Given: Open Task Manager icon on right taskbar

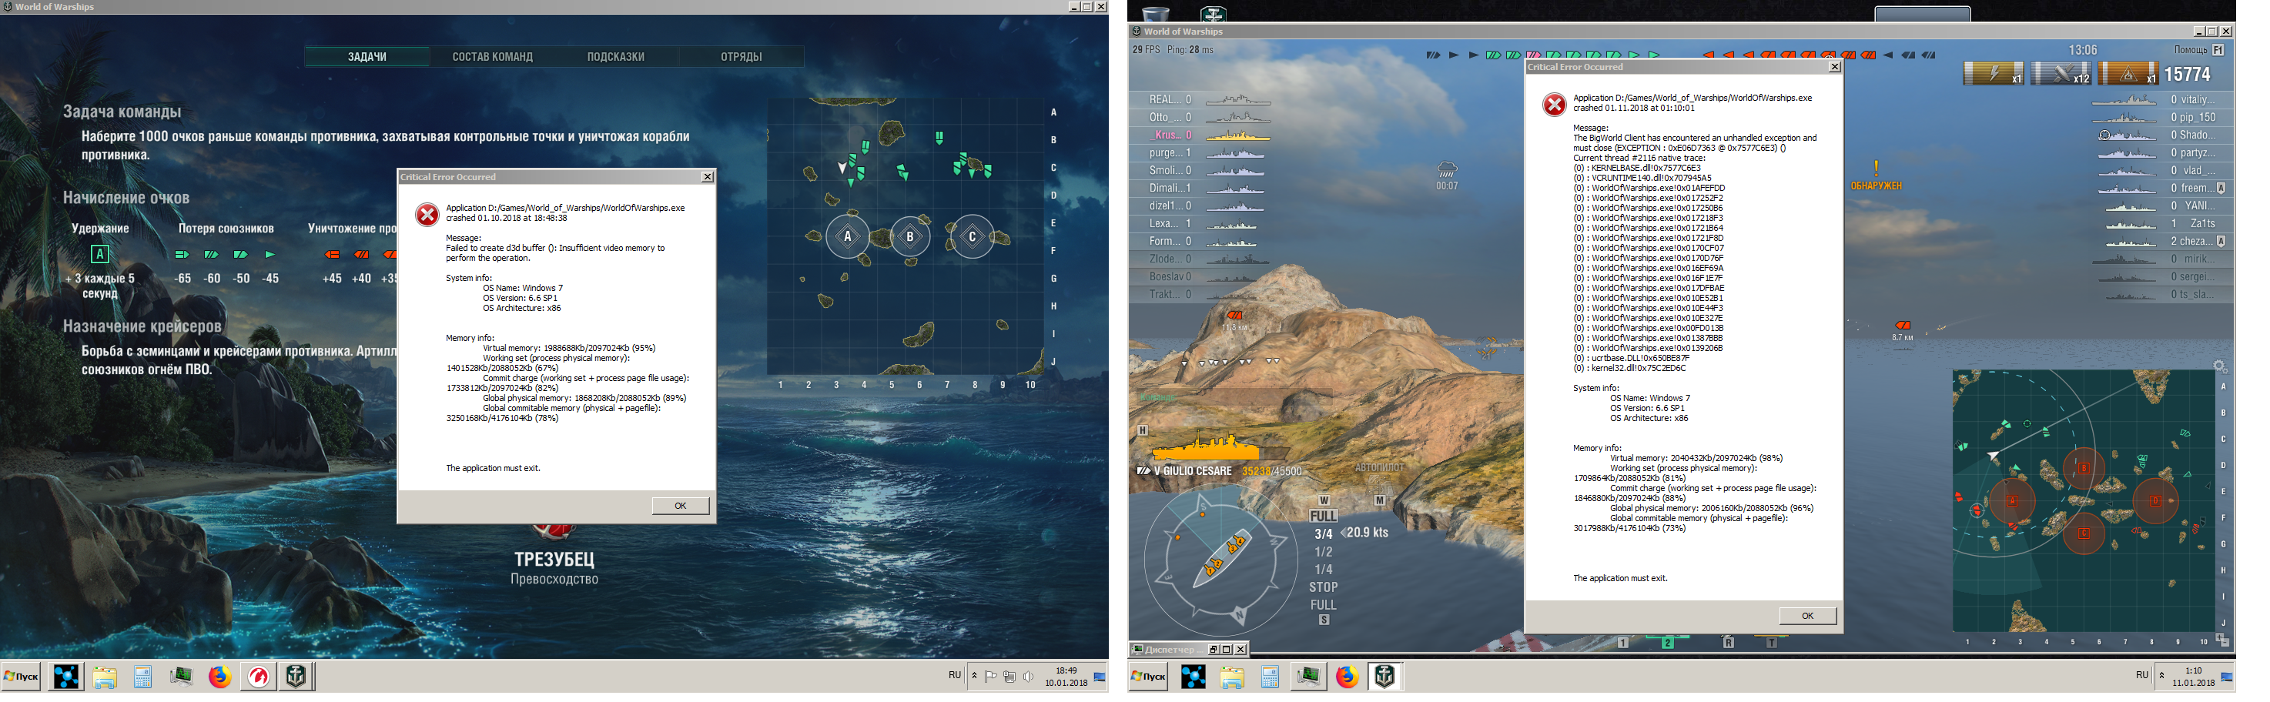Looking at the screenshot, I should click(x=1308, y=677).
